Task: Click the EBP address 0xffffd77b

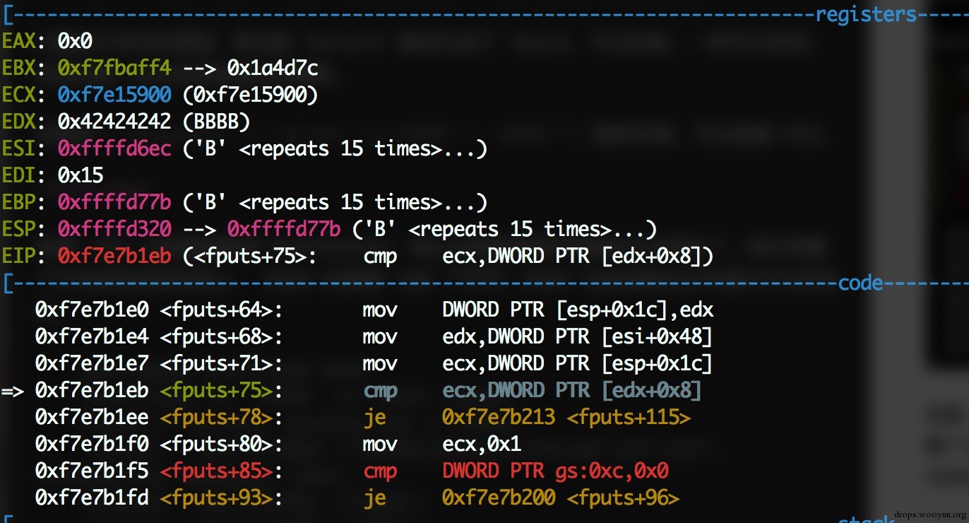Action: click(114, 202)
